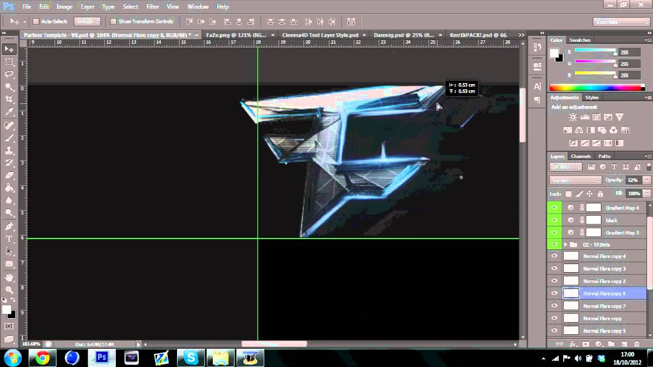Open the layer filter kind dropdown
Image resolution: width=653 pixels, height=367 pixels.
point(566,167)
